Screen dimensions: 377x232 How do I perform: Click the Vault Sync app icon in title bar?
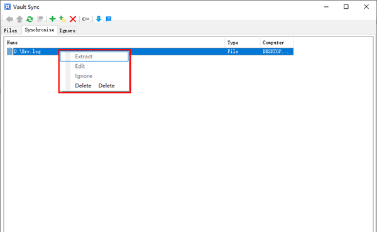point(8,7)
